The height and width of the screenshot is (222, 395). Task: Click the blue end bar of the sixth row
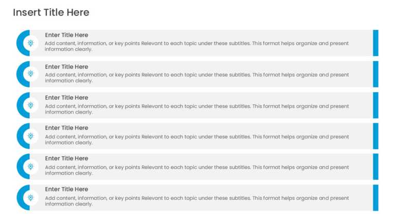(x=375, y=197)
